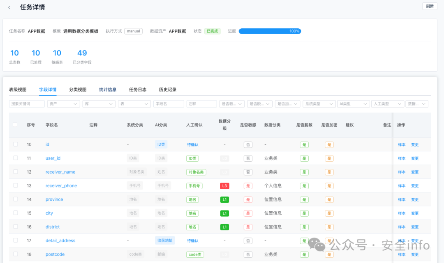The height and width of the screenshot is (263, 444).
Task: Check the checkbox for row 10 id
Action: click(x=16, y=144)
